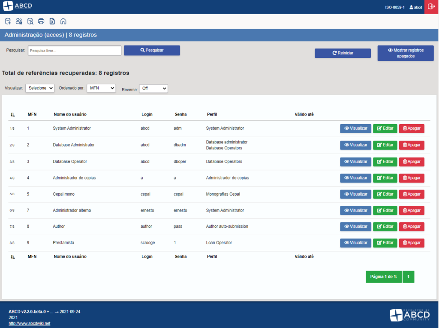The image size is (439, 328).
Task: Visualizar the Author record
Action: coord(355,227)
